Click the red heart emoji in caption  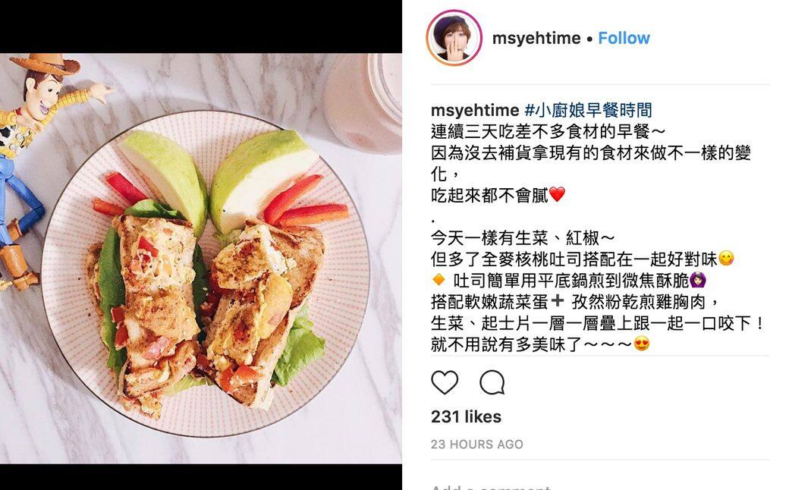click(557, 194)
